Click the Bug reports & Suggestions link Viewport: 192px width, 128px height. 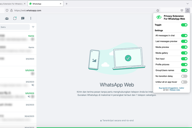168,88
